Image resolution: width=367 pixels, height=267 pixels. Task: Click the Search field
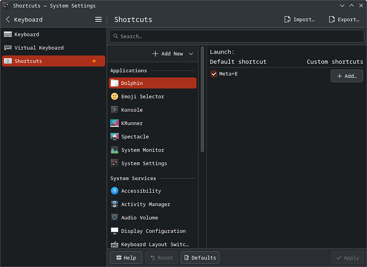coord(236,36)
